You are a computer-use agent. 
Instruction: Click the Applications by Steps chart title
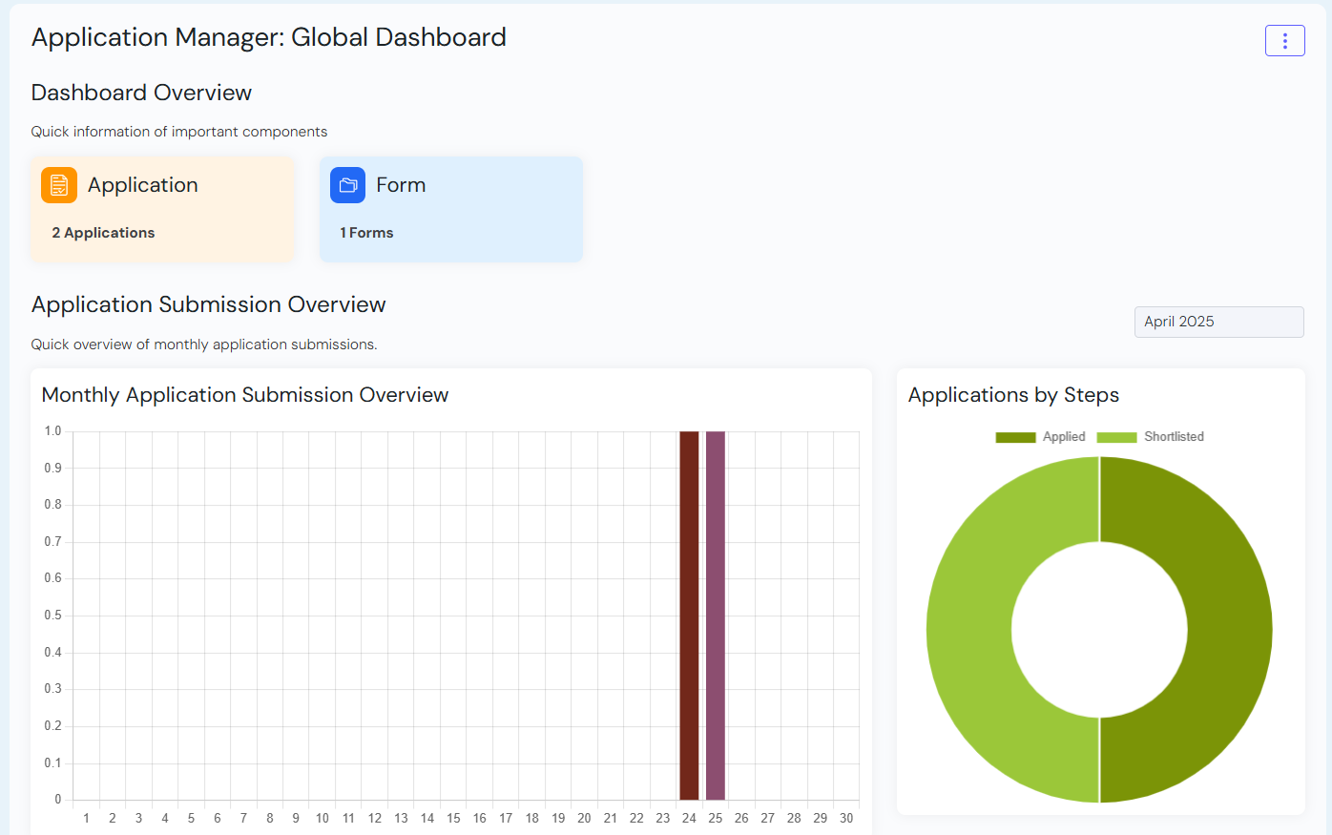click(x=1013, y=395)
